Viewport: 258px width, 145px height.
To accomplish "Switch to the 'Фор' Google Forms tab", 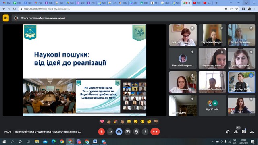I will [x=81, y=3].
